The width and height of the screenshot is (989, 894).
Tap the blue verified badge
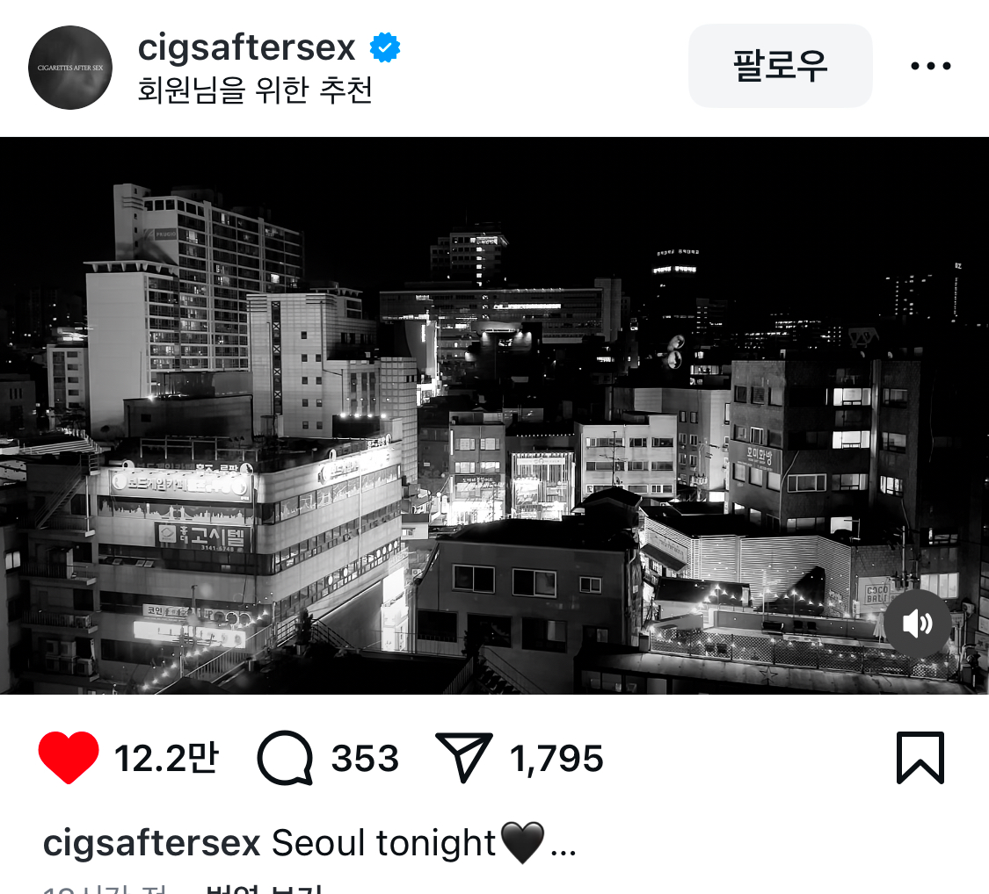pos(385,48)
